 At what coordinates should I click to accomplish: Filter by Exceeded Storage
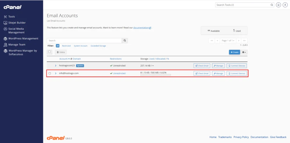[98, 46]
